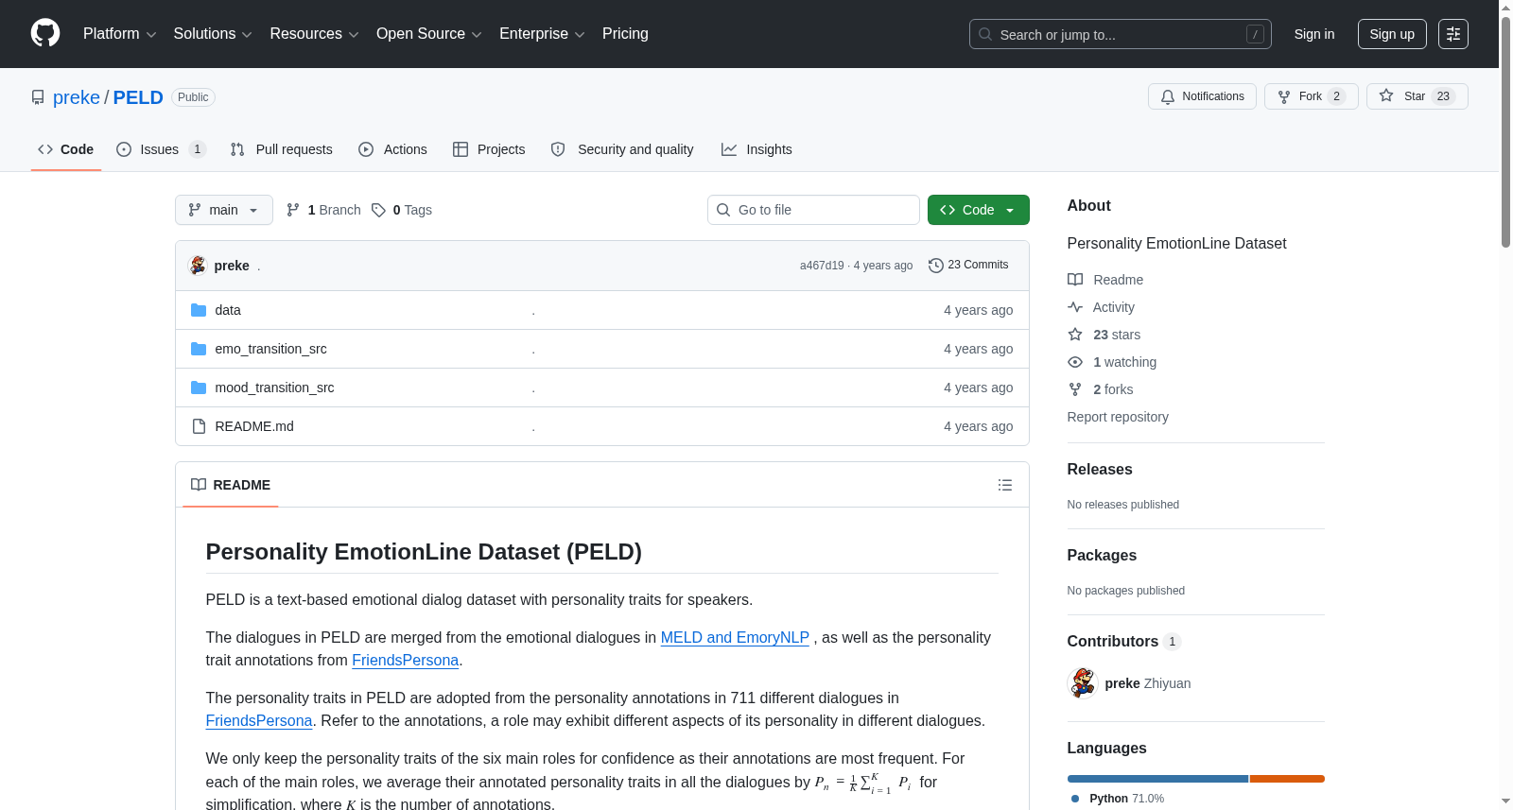Open the MELD and EmoryNLP link

pyautogui.click(x=735, y=638)
